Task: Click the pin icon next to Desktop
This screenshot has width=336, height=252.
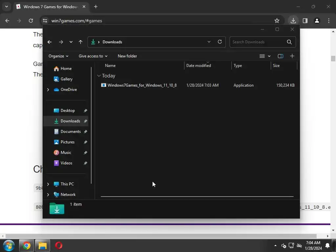Action: (86, 111)
